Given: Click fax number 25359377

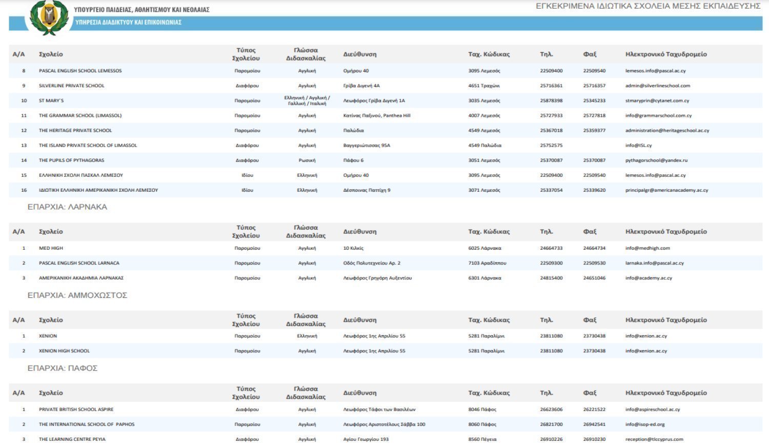Looking at the screenshot, I should pos(594,130).
